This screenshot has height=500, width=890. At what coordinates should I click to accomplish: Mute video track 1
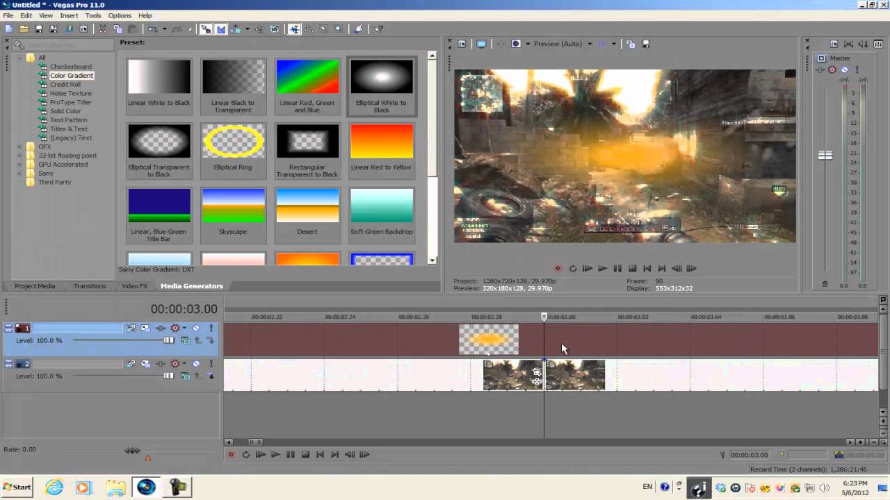[x=196, y=328]
